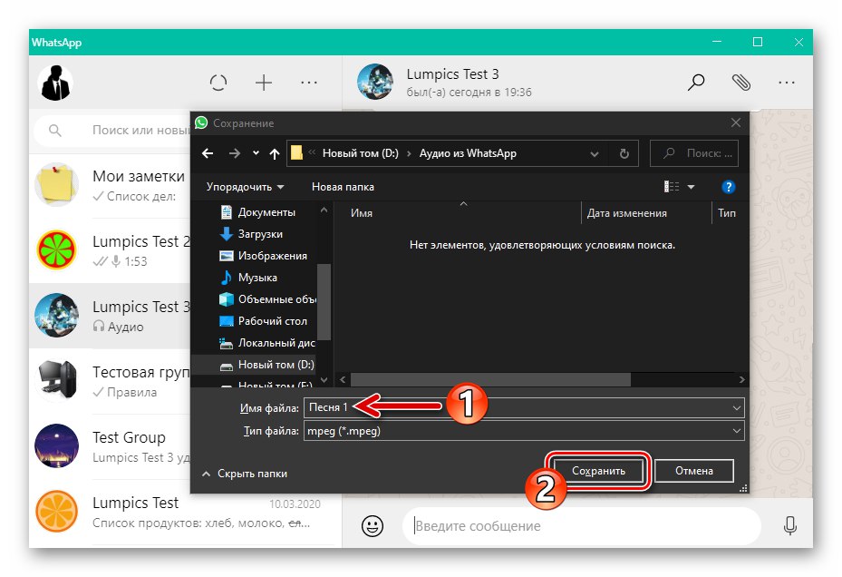The width and height of the screenshot is (842, 577).
Task: Expand the Упорядочить dropdown menu
Action: pos(241,186)
